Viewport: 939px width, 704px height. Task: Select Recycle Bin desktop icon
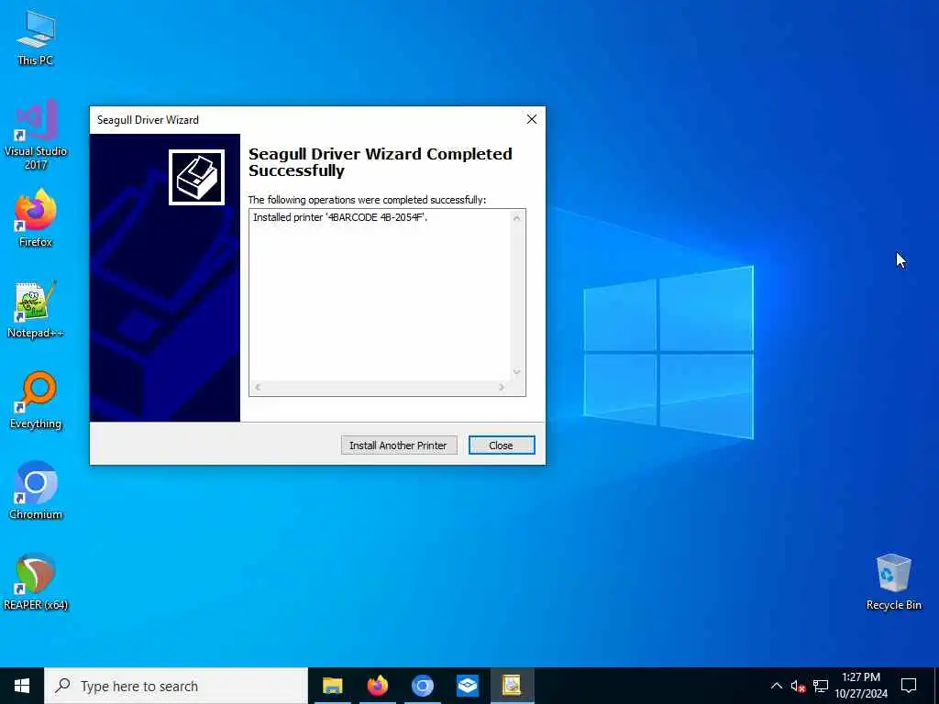pyautogui.click(x=893, y=582)
